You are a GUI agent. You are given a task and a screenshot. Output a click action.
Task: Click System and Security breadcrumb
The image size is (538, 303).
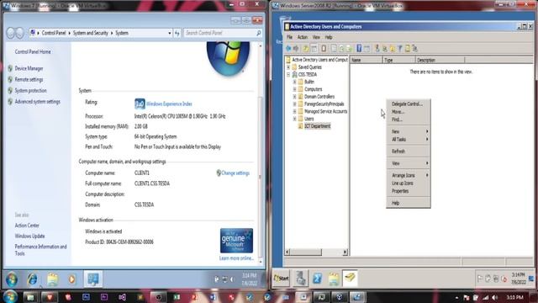[x=90, y=33]
